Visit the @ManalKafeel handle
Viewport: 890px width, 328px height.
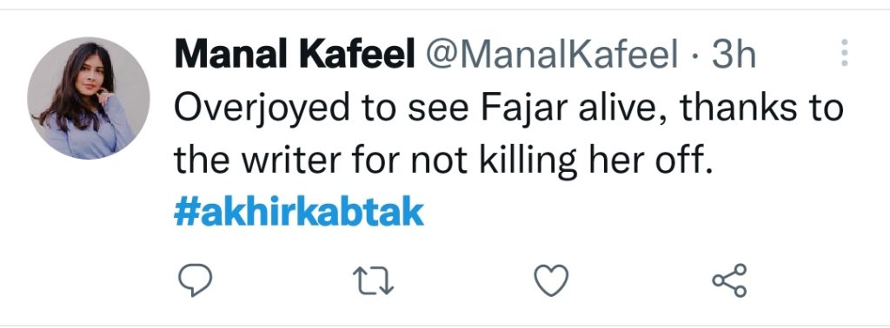(x=552, y=55)
